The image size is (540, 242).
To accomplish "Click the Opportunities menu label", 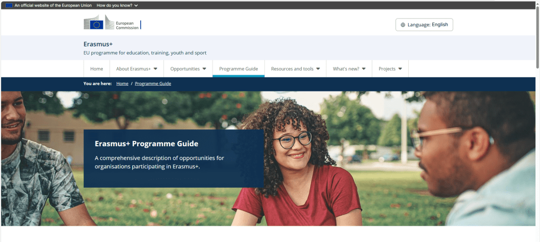I will tap(185, 69).
